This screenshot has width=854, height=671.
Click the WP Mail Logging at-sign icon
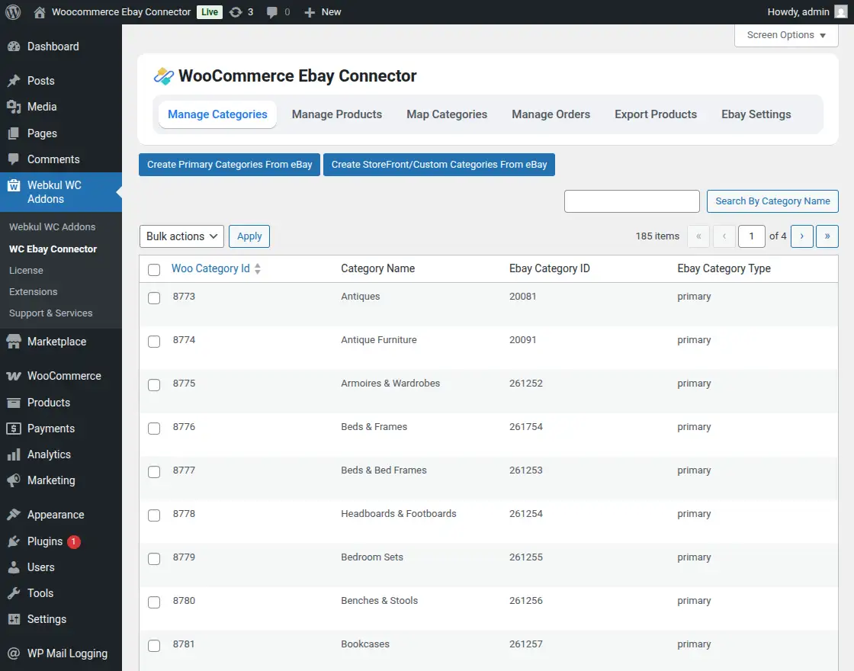[x=14, y=653]
